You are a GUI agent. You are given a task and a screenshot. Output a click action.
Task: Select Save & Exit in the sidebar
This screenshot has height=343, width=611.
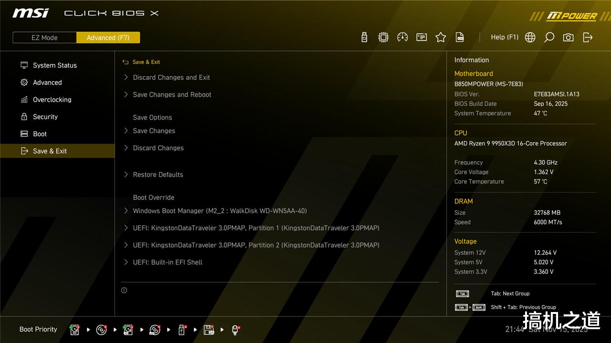[57, 151]
